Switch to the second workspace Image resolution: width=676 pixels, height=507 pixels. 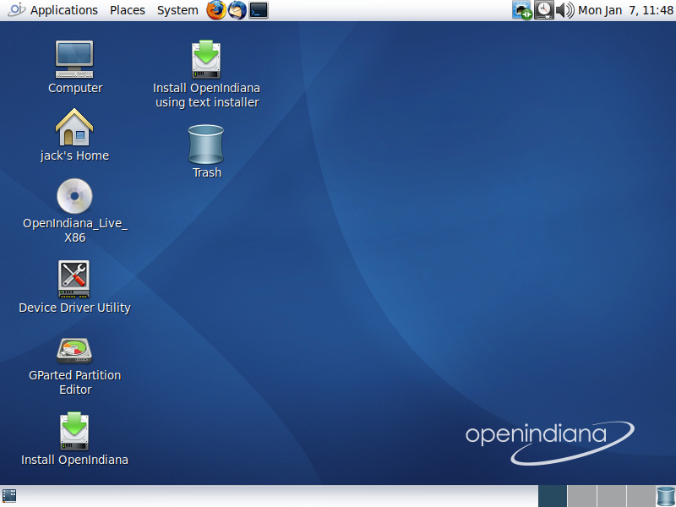point(581,496)
